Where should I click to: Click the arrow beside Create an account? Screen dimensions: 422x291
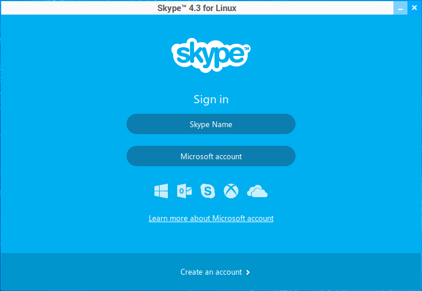(248, 272)
